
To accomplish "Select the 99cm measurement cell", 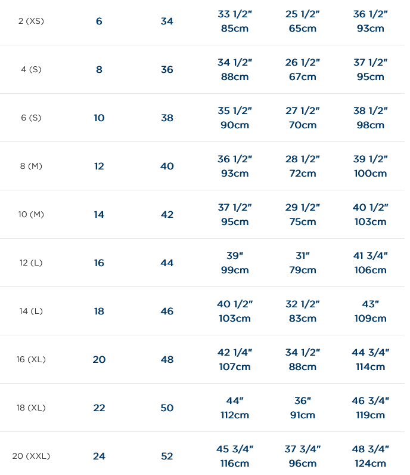I will pos(235,270).
